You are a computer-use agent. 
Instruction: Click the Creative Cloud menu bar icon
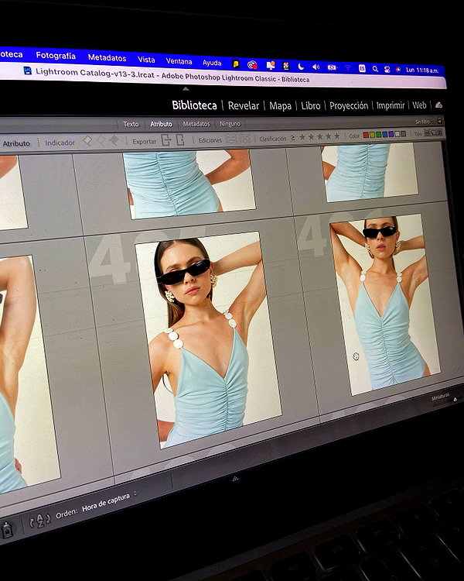(252, 65)
